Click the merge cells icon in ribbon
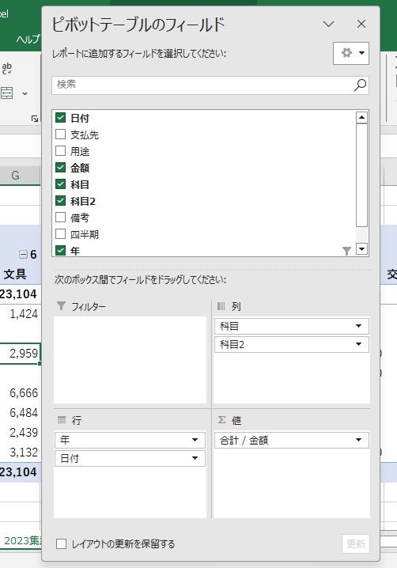The width and height of the screenshot is (397, 568). (7, 93)
